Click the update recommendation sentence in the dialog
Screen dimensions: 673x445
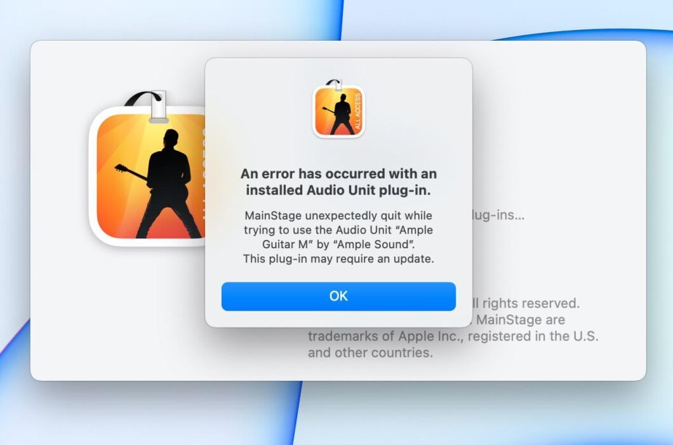pos(338,258)
